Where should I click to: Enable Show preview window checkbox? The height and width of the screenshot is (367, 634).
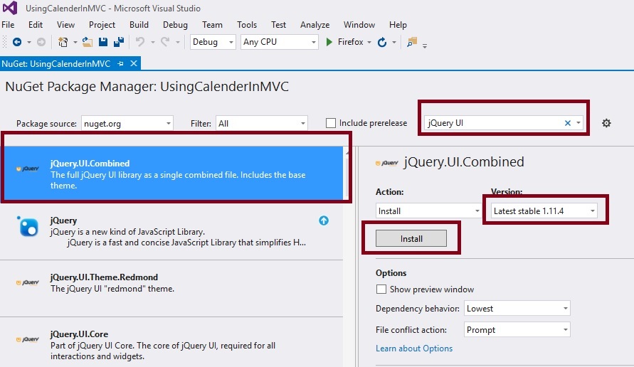(381, 289)
